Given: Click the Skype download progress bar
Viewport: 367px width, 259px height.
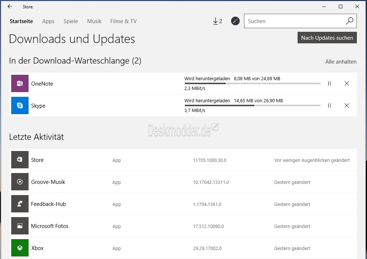Looking at the screenshot, I should point(252,105).
